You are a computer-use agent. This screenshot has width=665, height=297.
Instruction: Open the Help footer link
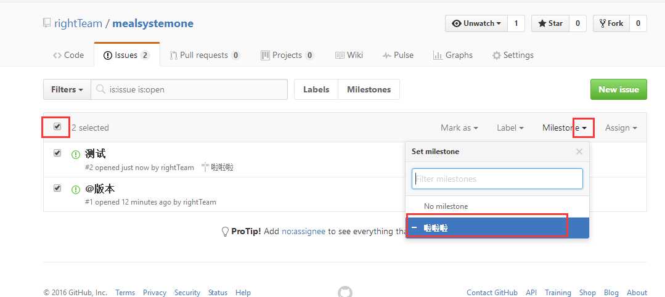point(243,292)
